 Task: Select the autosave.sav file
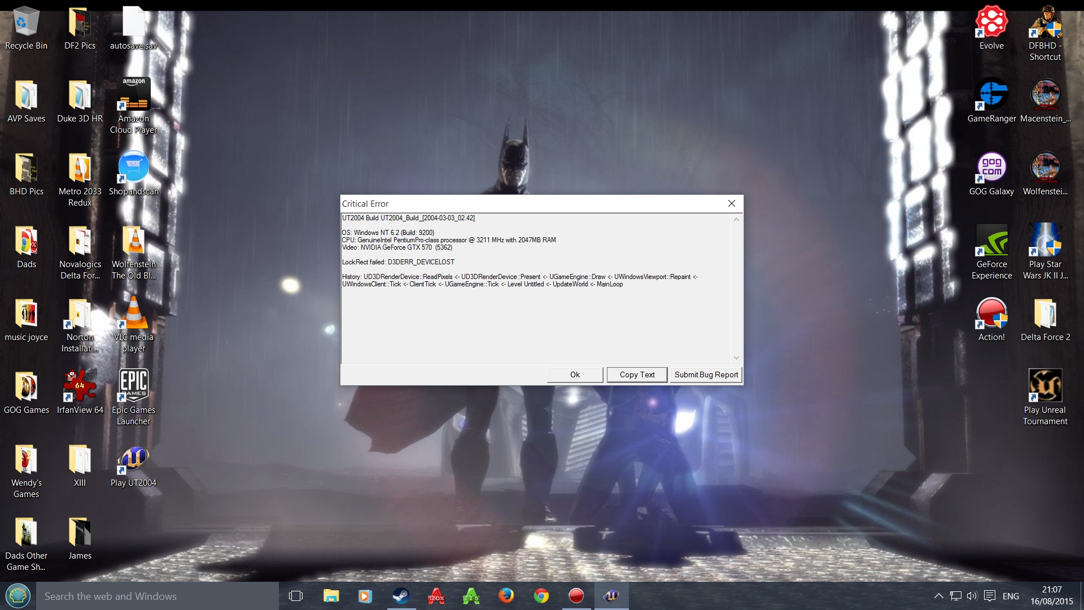click(133, 28)
